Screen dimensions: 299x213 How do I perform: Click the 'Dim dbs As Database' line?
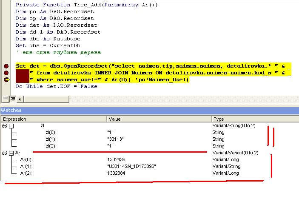coord(48,39)
